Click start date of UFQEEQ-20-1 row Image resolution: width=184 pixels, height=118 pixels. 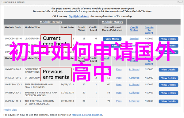(x=67, y=93)
